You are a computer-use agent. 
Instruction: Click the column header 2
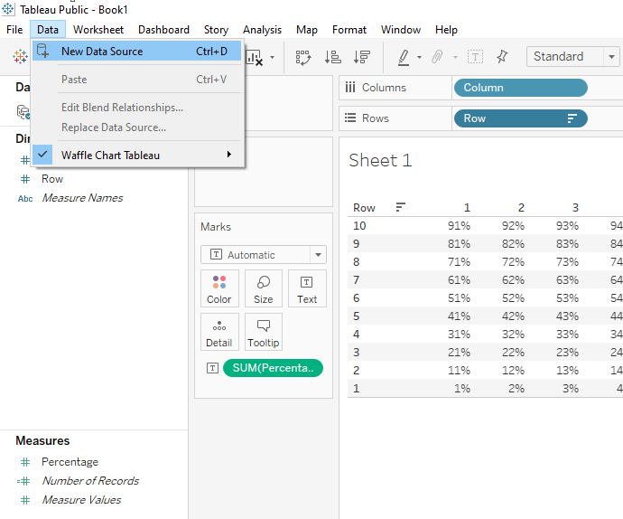pyautogui.click(x=521, y=207)
